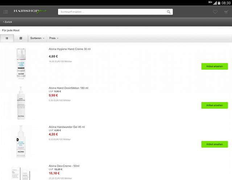
Task: View article Alcina Hand-Desinfektion 180 ml
Action: [215, 105]
